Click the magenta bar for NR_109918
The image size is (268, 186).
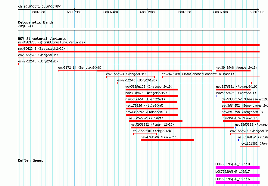pos(238,168)
